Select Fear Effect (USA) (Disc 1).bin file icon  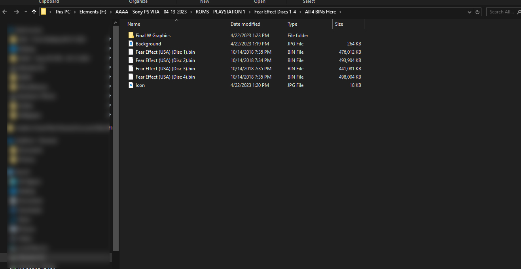(x=131, y=52)
